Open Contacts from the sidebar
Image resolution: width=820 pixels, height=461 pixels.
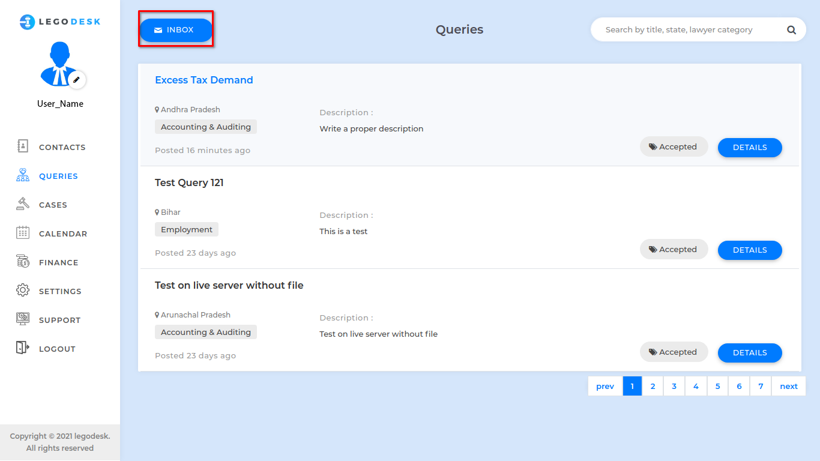point(62,147)
